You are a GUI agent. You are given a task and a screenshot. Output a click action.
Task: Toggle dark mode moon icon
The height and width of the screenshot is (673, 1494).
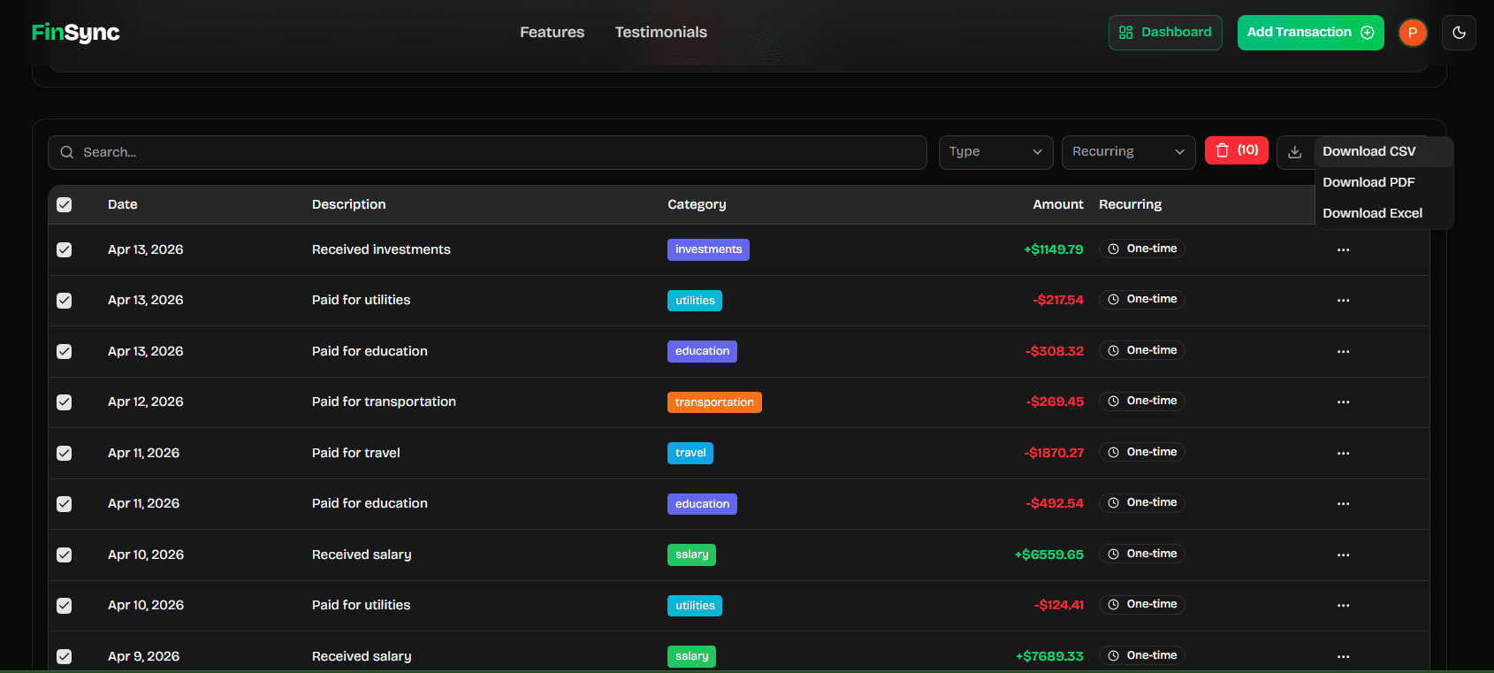tap(1459, 33)
